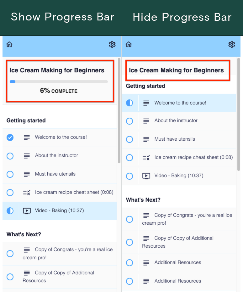Click the video icon beside Video - Baking, right panel

(146, 176)
